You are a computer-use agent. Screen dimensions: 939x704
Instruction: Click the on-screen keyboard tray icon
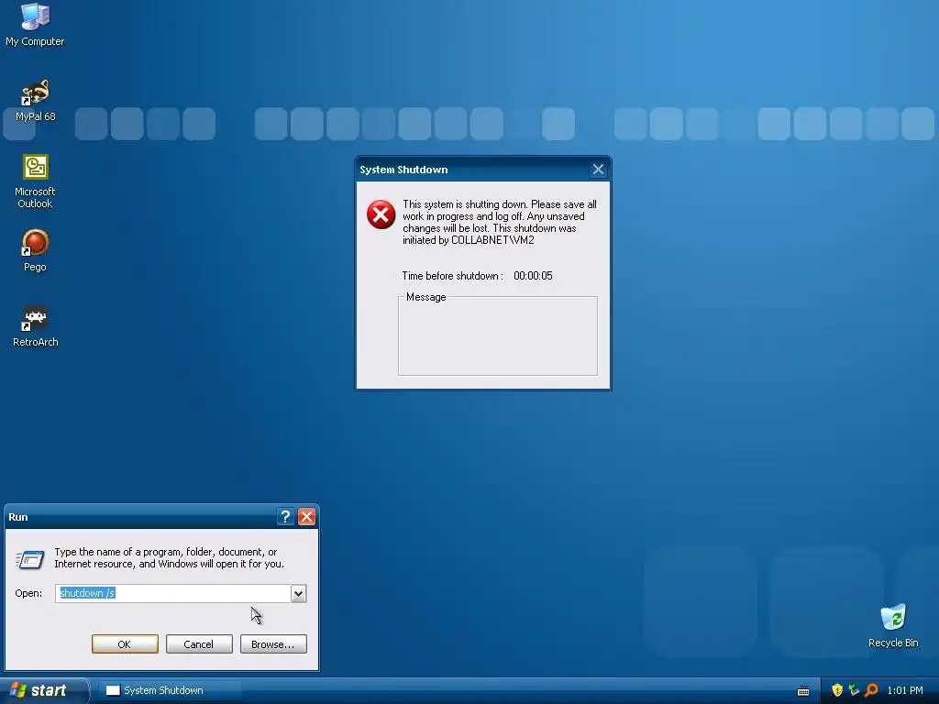[x=803, y=691]
